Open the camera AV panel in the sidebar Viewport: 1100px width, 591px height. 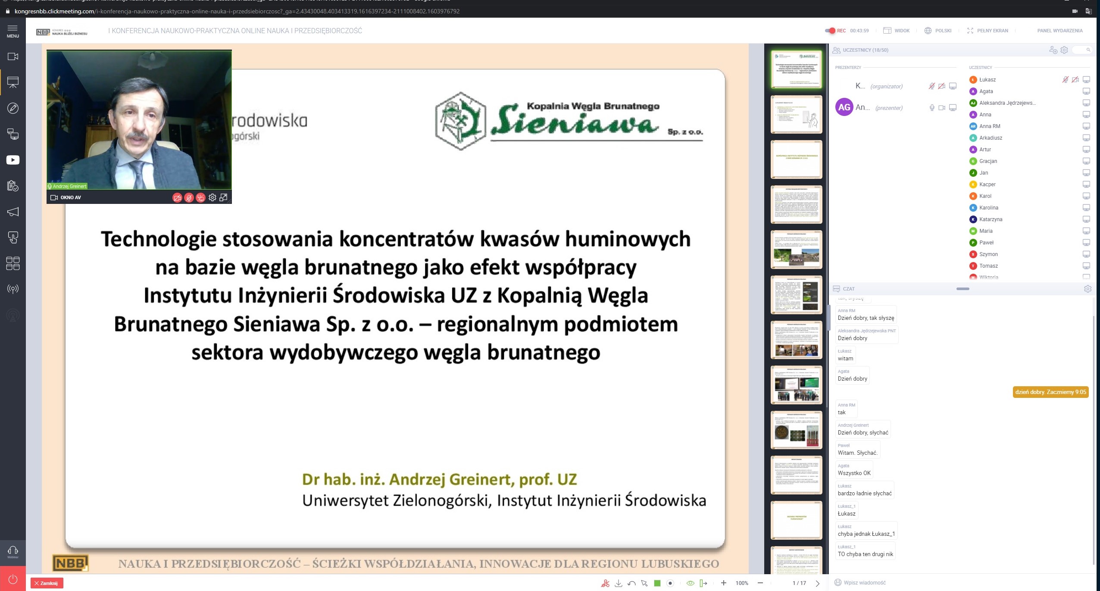pyautogui.click(x=13, y=56)
